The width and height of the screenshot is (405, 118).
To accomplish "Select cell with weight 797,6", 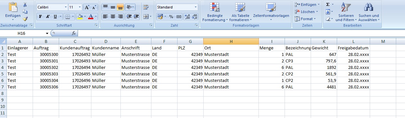I will (324, 61).
